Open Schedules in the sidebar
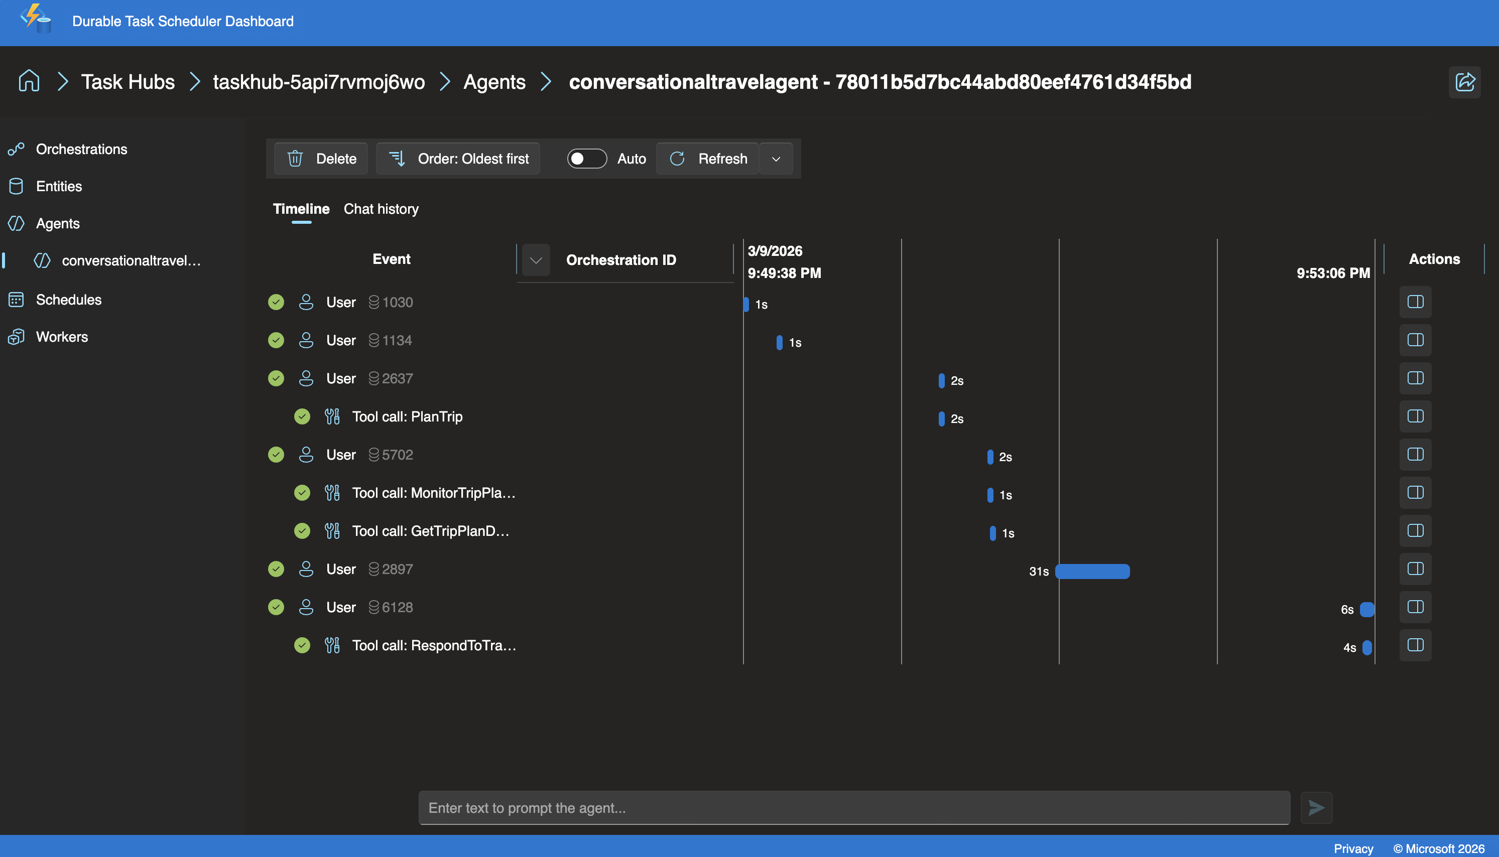 (68, 300)
